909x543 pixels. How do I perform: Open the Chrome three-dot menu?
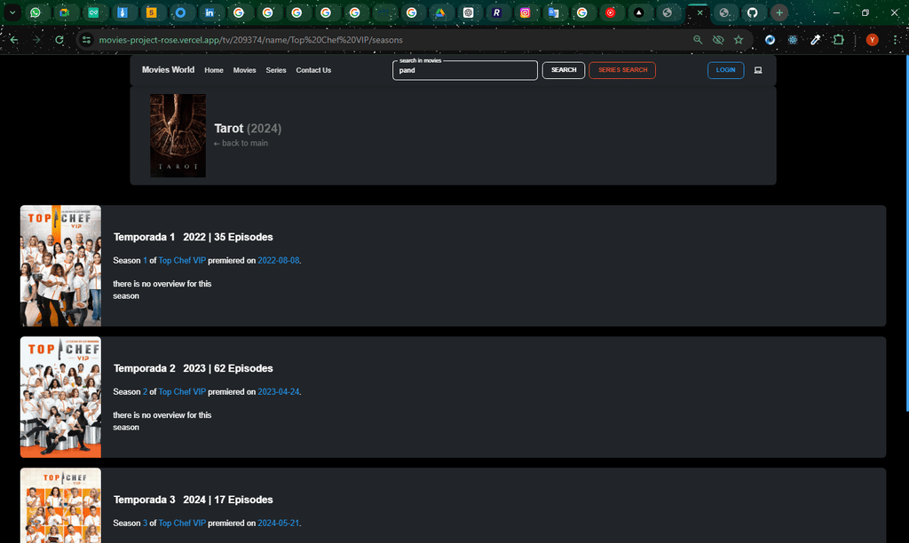pyautogui.click(x=896, y=40)
